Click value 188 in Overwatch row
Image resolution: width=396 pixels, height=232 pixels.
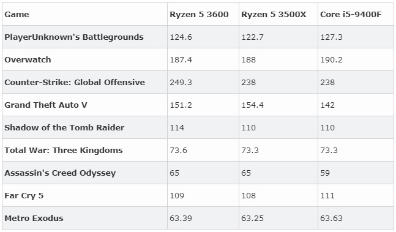tap(248, 60)
